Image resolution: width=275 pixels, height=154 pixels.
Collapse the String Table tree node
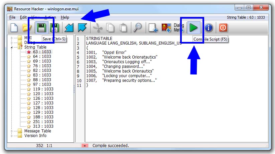tap(12, 47)
